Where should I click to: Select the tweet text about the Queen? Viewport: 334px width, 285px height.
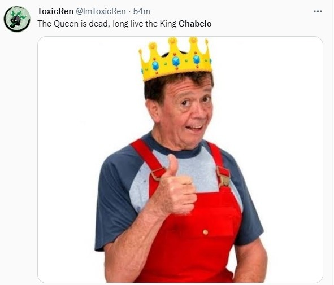(x=124, y=24)
